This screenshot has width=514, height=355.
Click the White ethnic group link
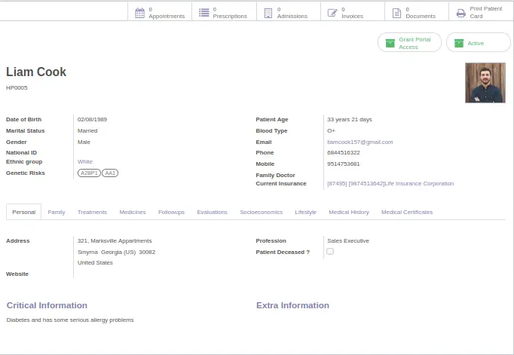(85, 161)
